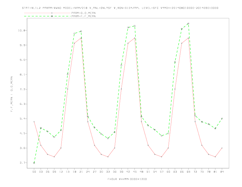Screen dimensions: 242x187
Task: Click x-axis tick label 03
Action: click(41, 172)
